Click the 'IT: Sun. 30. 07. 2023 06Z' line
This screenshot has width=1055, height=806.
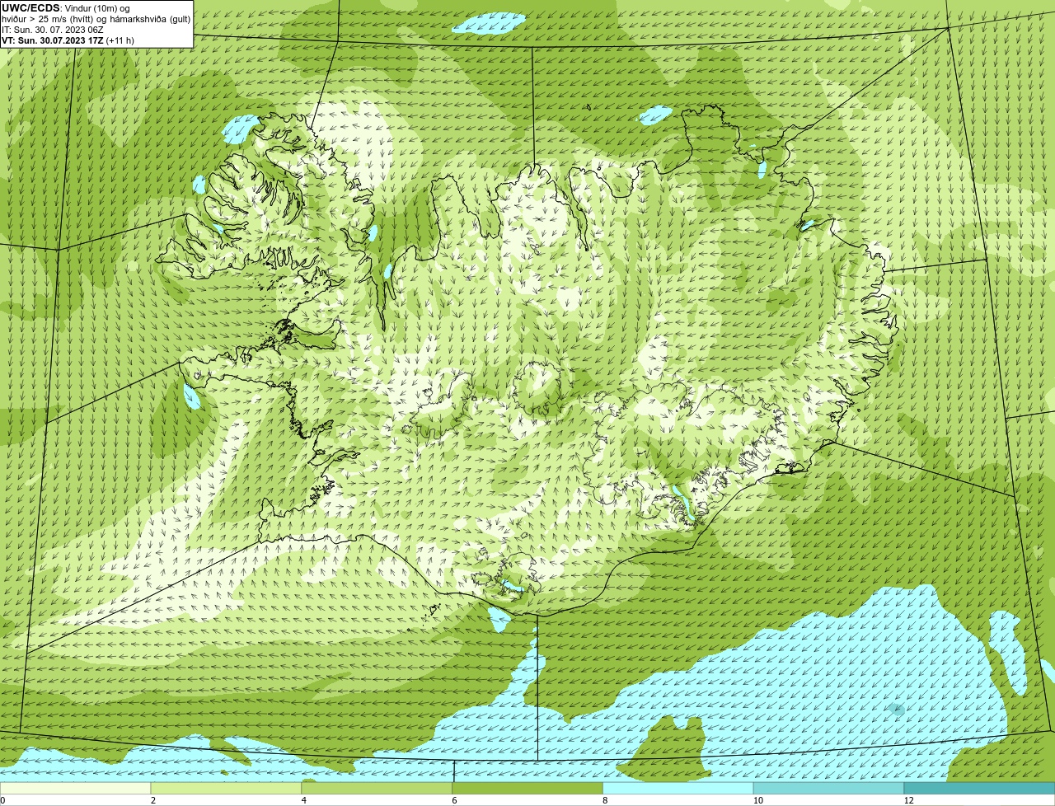53,30
